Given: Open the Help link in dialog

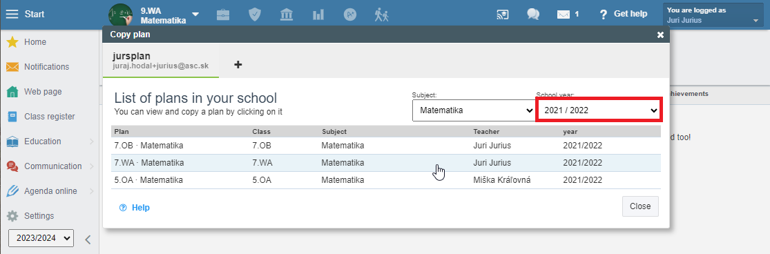Looking at the screenshot, I should coord(135,208).
